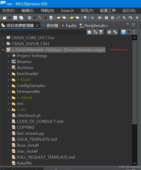Open the three-dot View Menu

[134, 32]
